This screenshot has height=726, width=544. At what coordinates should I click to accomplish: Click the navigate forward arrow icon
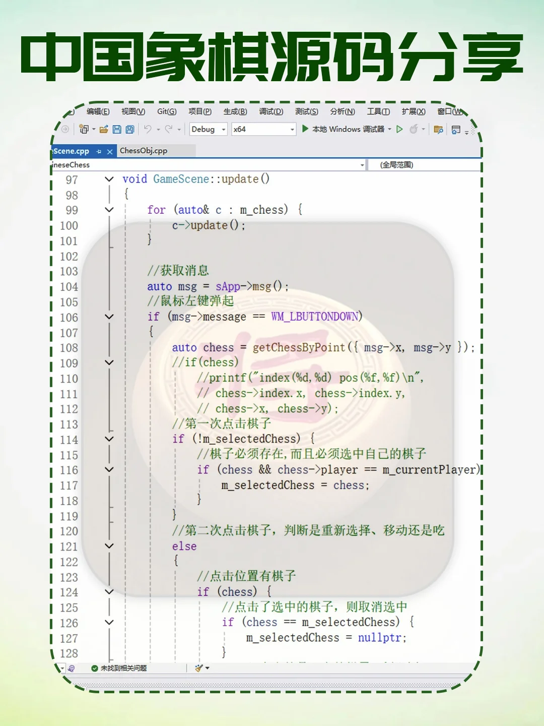(65, 129)
